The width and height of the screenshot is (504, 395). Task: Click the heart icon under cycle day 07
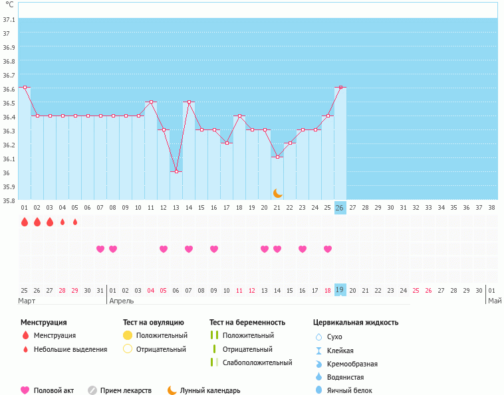[100, 249]
